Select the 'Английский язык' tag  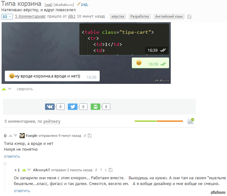169,16
